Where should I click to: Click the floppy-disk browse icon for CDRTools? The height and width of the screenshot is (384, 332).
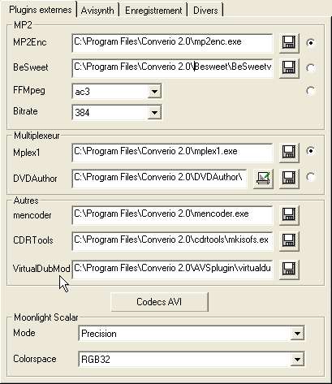[x=289, y=240]
